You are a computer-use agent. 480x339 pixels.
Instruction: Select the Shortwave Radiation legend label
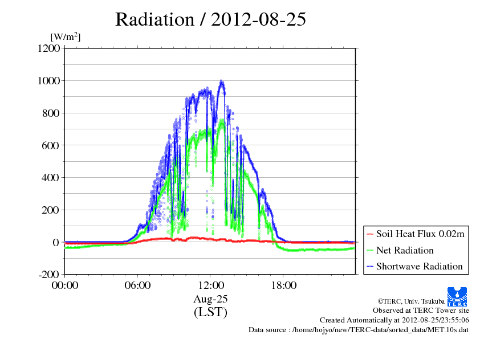(419, 267)
